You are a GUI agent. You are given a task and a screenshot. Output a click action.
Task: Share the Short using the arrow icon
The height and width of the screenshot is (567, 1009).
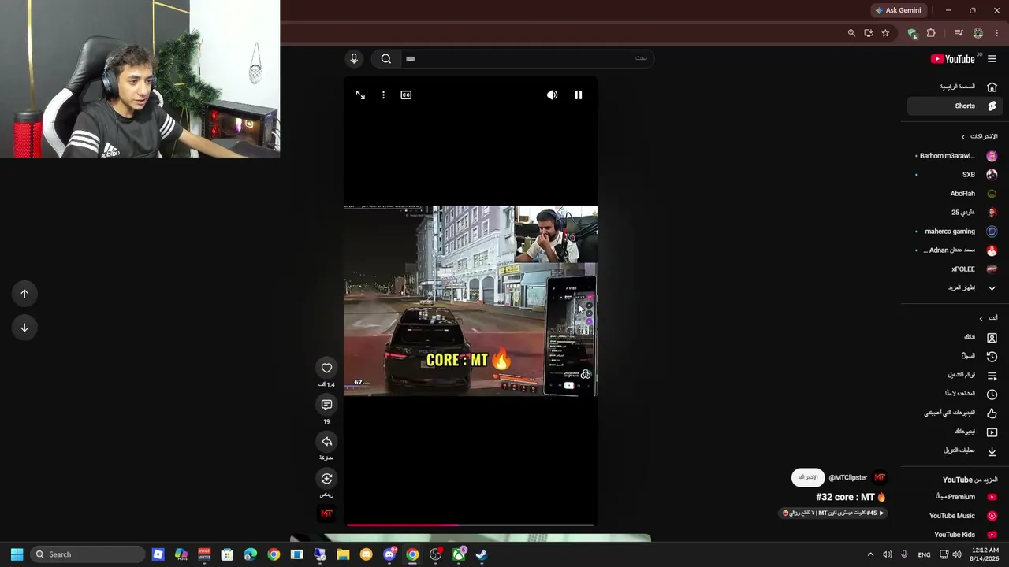(326, 442)
